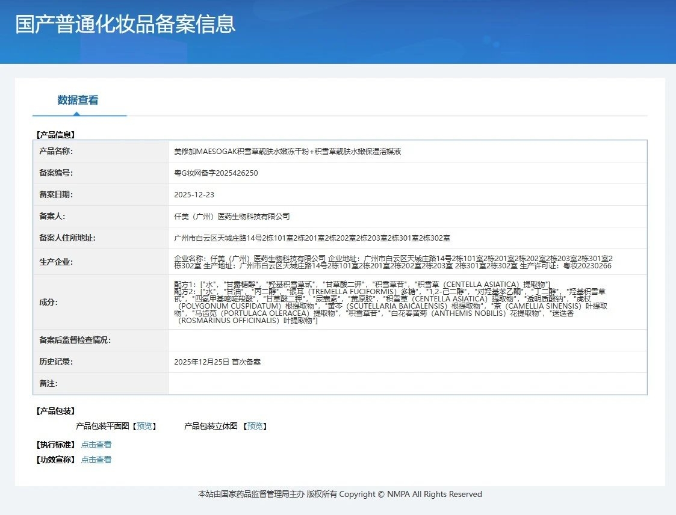Select filing number 粤G妆网备字2025426250
676x515 pixels.
tap(216, 173)
